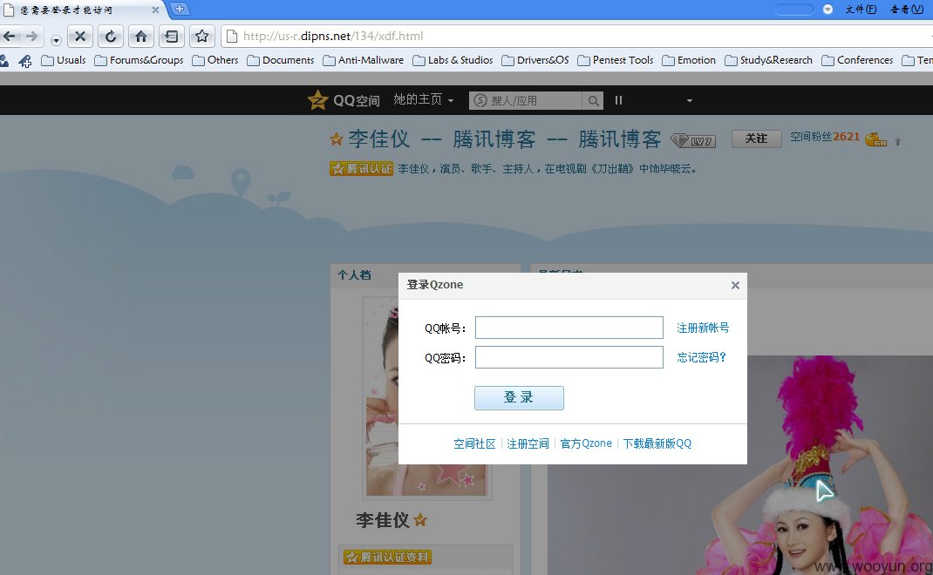Open the 文件(F) menu
The height and width of the screenshot is (575, 933).
[861, 9]
